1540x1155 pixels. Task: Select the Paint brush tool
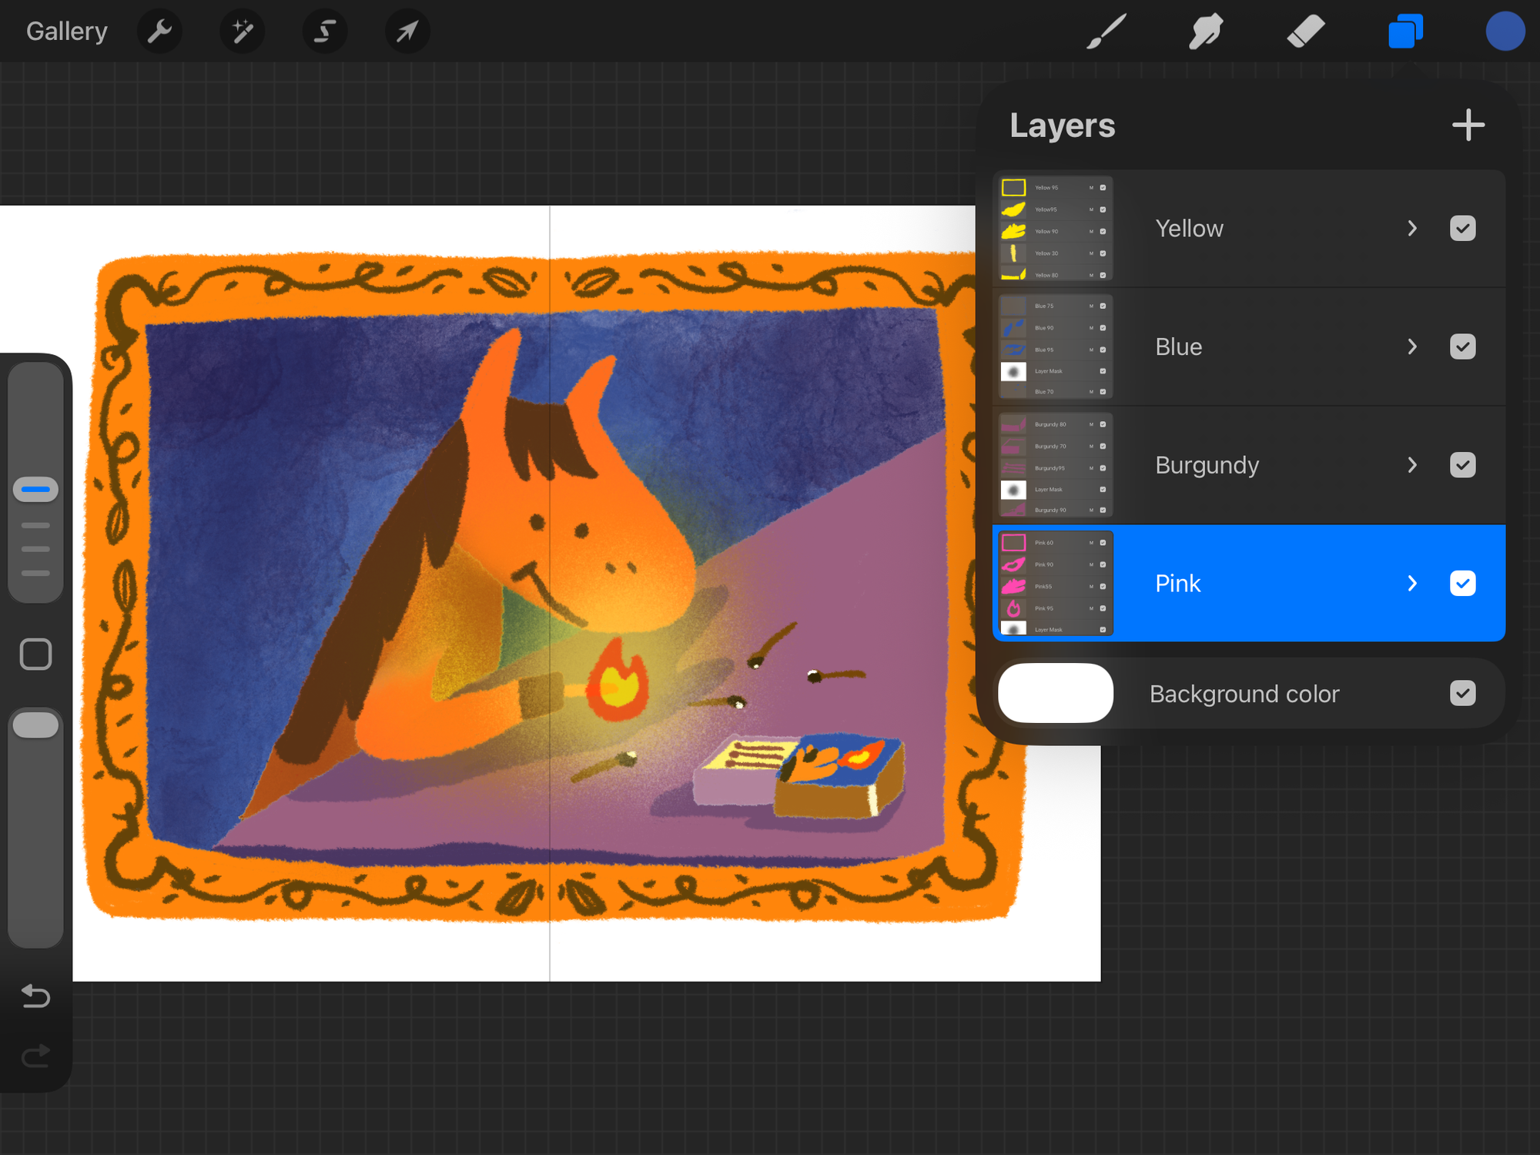pyautogui.click(x=1105, y=31)
